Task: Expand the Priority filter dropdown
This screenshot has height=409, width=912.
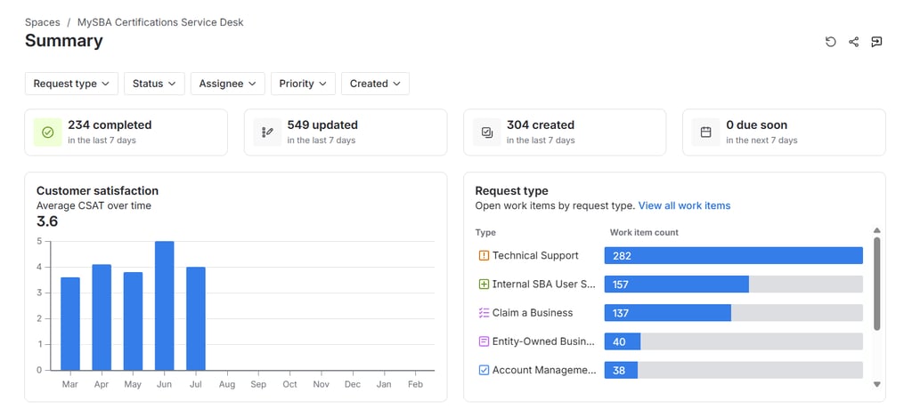Action: click(303, 84)
